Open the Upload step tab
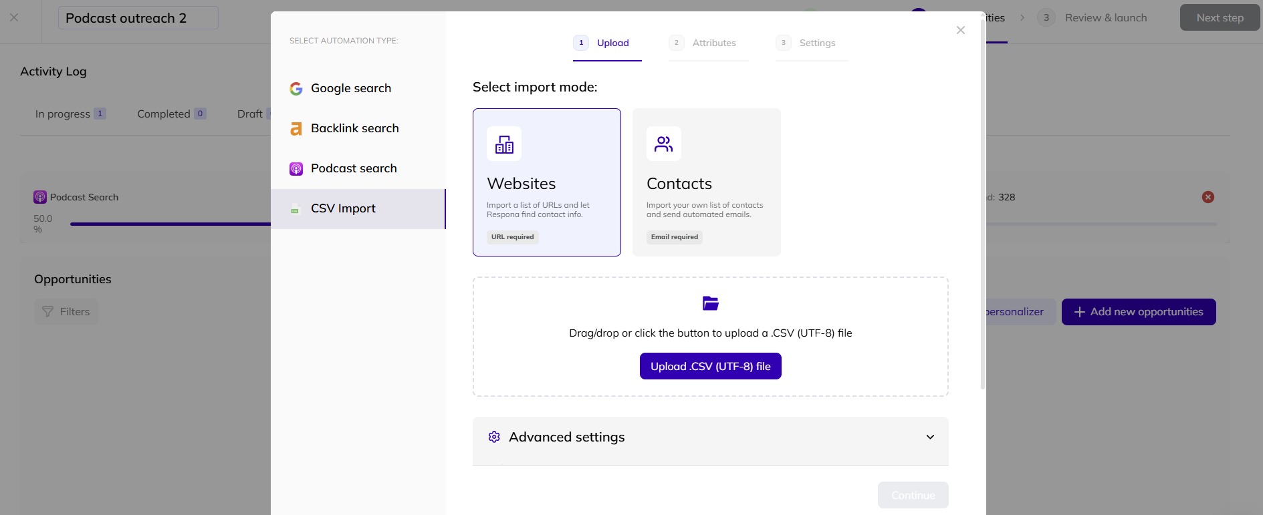 [606, 43]
